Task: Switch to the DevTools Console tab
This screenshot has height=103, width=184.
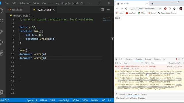Action: [139, 59]
